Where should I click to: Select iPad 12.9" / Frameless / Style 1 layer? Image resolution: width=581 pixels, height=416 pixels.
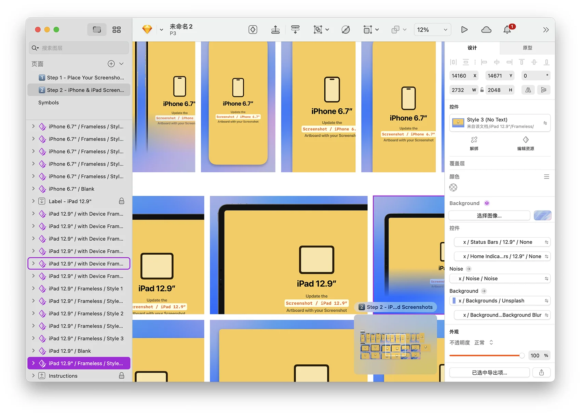[79, 288]
